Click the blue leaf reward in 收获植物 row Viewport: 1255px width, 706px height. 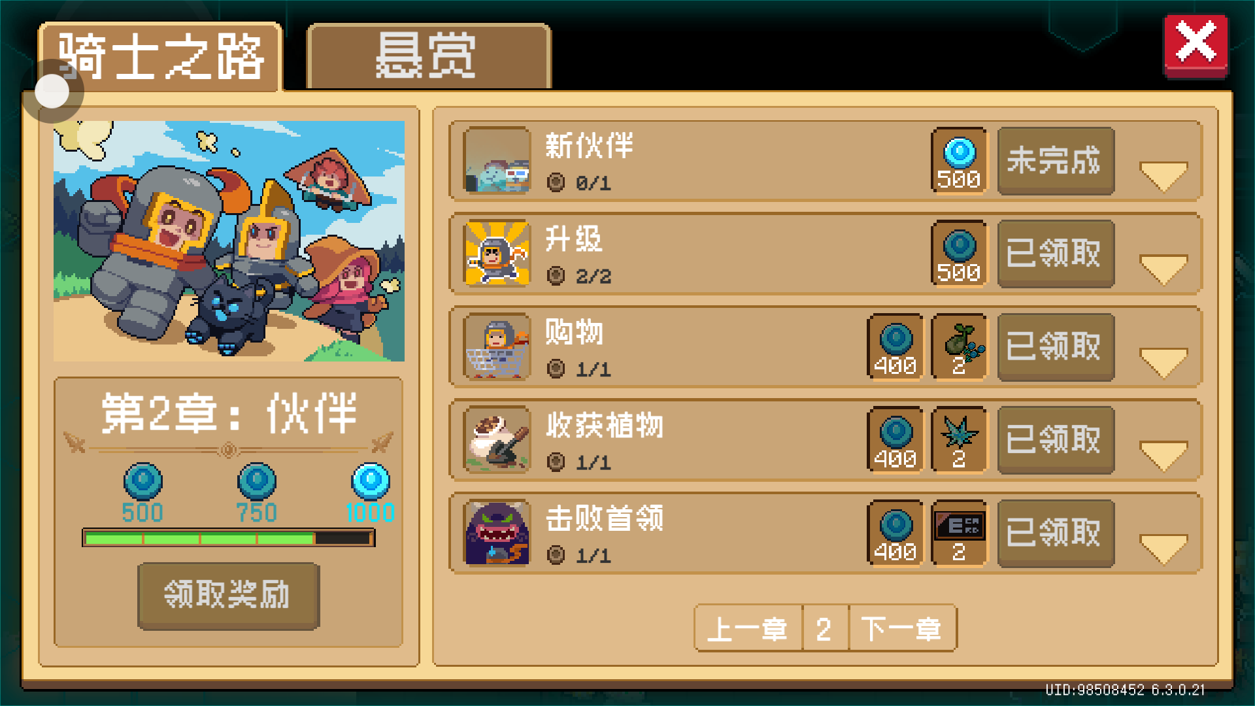(959, 439)
